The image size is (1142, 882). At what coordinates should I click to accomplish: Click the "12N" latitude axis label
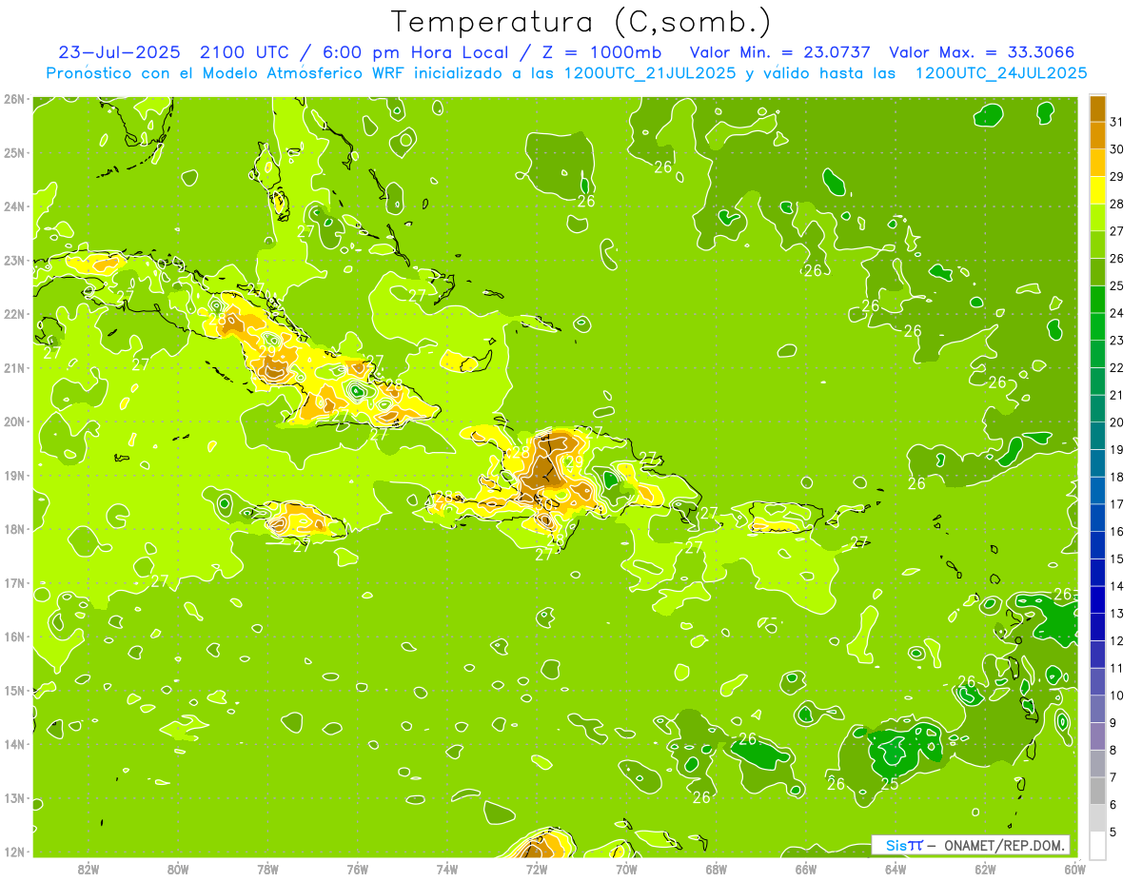[x=13, y=852]
